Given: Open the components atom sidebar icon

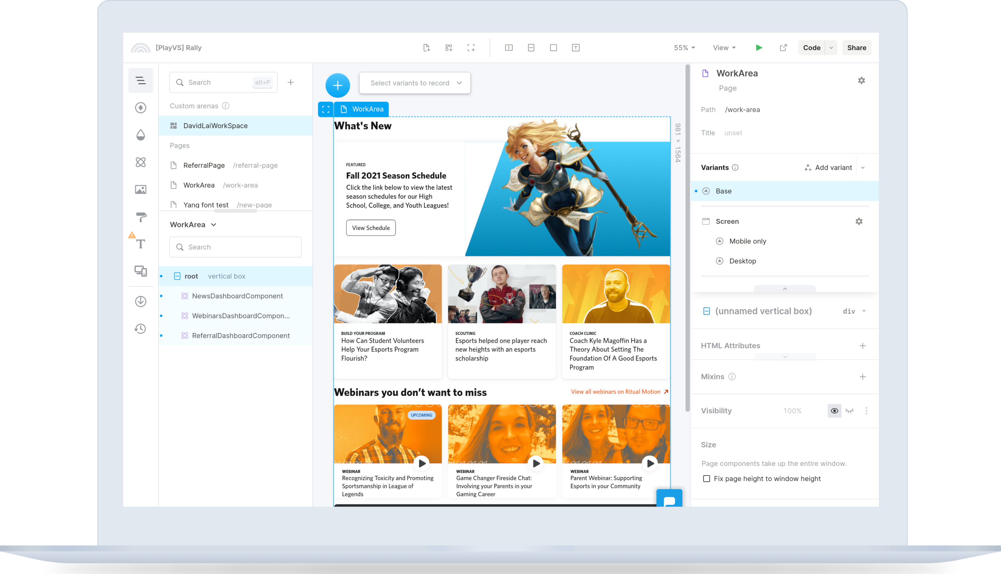Looking at the screenshot, I should pos(141,162).
